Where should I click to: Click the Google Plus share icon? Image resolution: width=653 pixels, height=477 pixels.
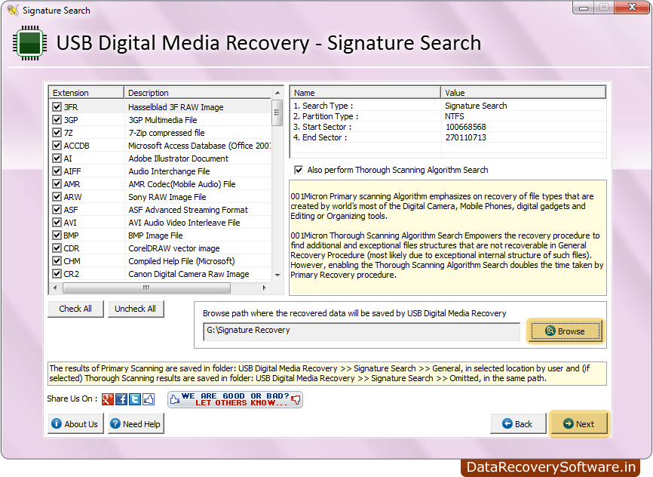point(107,399)
